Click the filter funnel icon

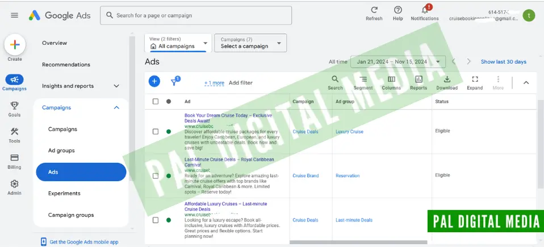pyautogui.click(x=174, y=82)
